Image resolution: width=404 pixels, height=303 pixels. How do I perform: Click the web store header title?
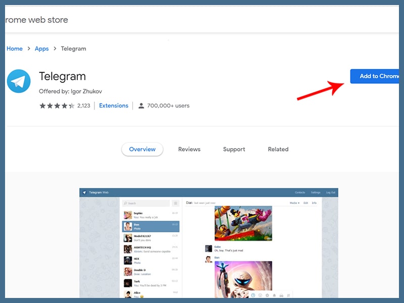click(36, 20)
